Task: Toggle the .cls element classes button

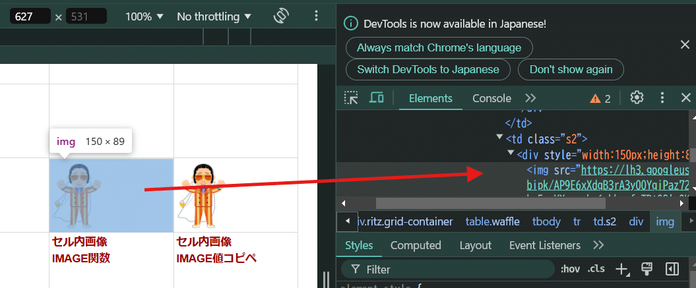Action: (x=596, y=269)
